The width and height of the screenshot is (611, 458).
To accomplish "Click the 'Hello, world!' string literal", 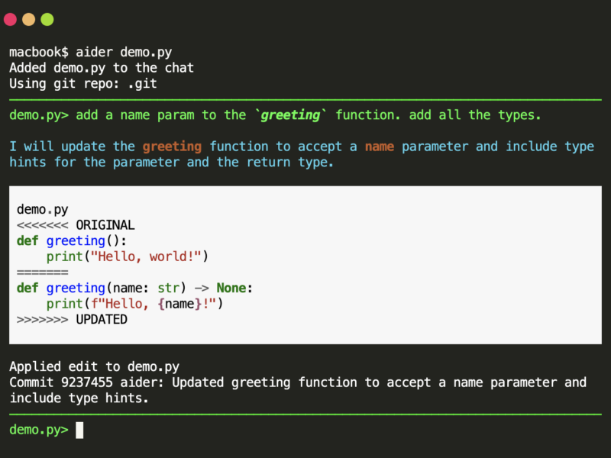I will click(x=146, y=256).
